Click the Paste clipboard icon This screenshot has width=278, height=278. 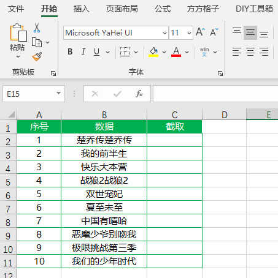tap(18, 32)
